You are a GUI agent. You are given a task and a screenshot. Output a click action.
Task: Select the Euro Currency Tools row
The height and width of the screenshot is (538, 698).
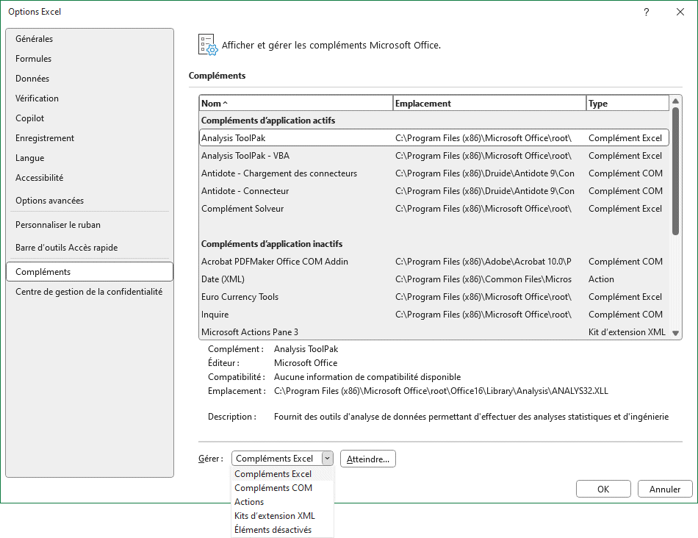point(434,297)
